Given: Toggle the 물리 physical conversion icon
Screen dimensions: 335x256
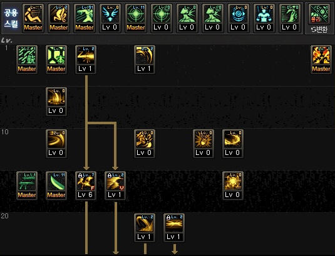Looking at the screenshot, I should [x=319, y=14].
